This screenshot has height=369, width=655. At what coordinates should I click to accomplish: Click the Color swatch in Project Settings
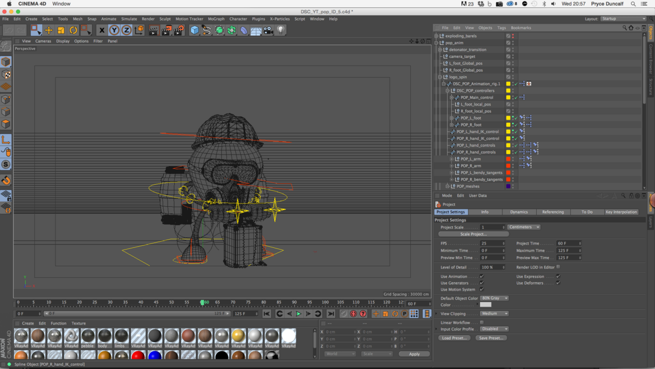(x=486, y=305)
